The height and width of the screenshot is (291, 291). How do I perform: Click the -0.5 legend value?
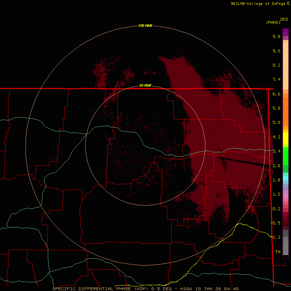click(x=275, y=223)
